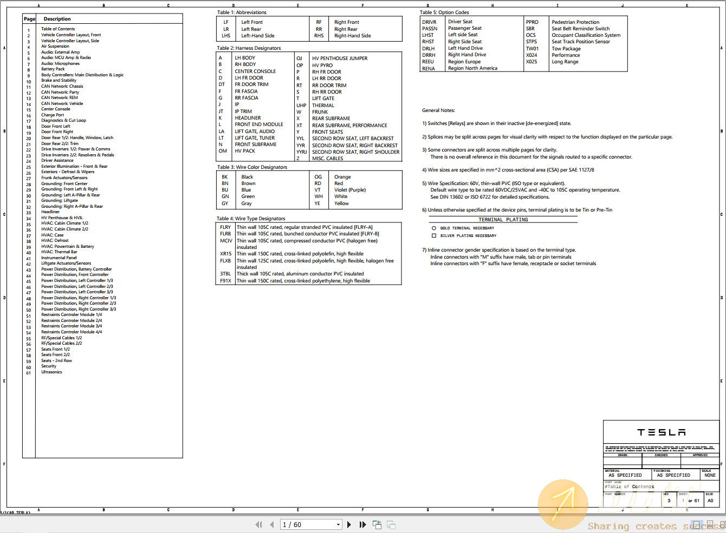
Task: Click 'Violet (Purple)' wire color
Action: coord(350,190)
